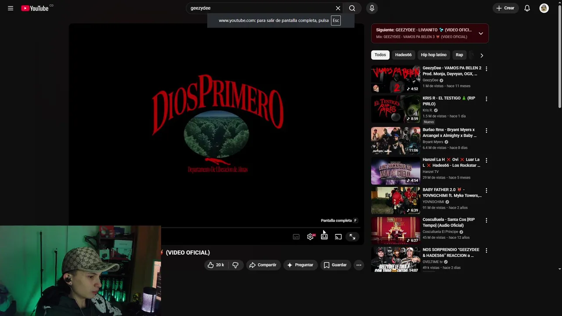
Task: Share the video with Compartir
Action: point(263,265)
